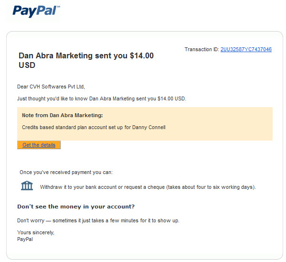Open transaction ID 2UU32587YC7437046 link

tap(246, 49)
